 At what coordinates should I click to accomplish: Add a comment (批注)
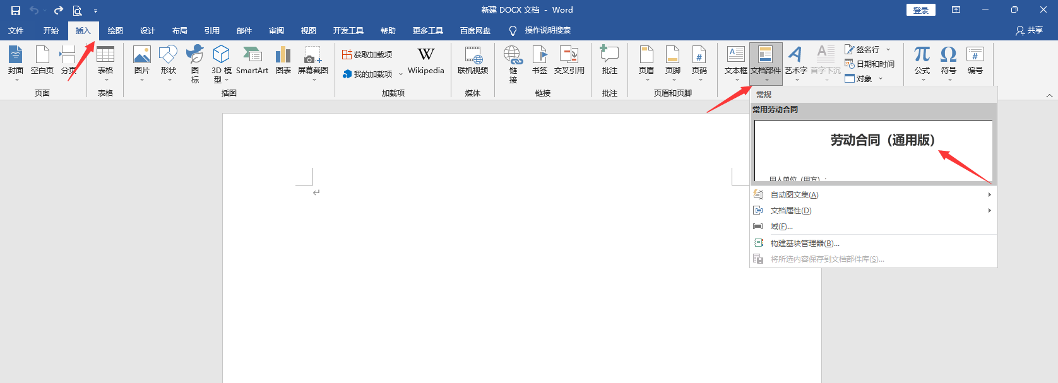[610, 61]
